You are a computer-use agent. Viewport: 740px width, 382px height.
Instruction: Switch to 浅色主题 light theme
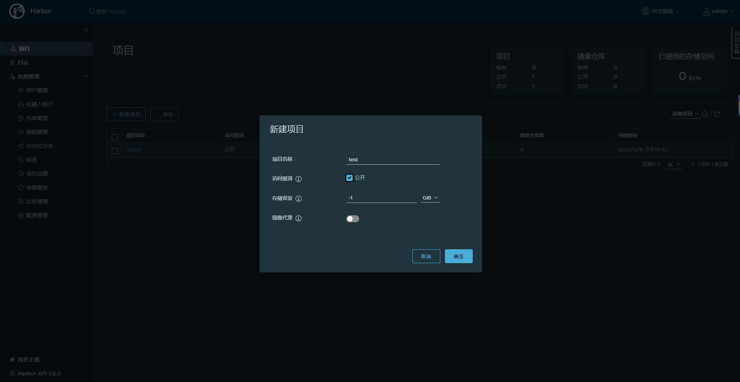pyautogui.click(x=29, y=360)
